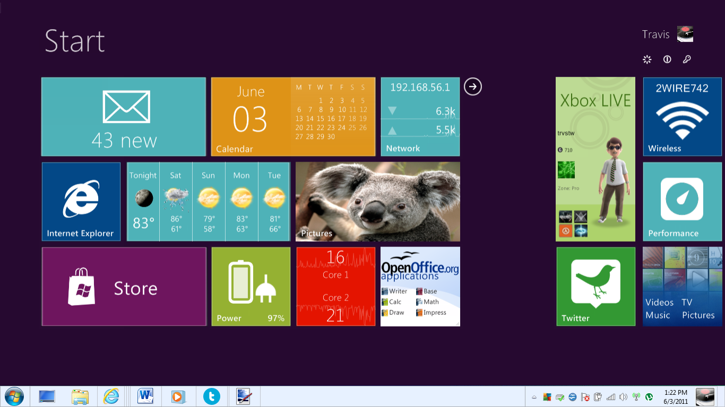
Task: Open Microsoft Word from the taskbar
Action: click(145, 396)
